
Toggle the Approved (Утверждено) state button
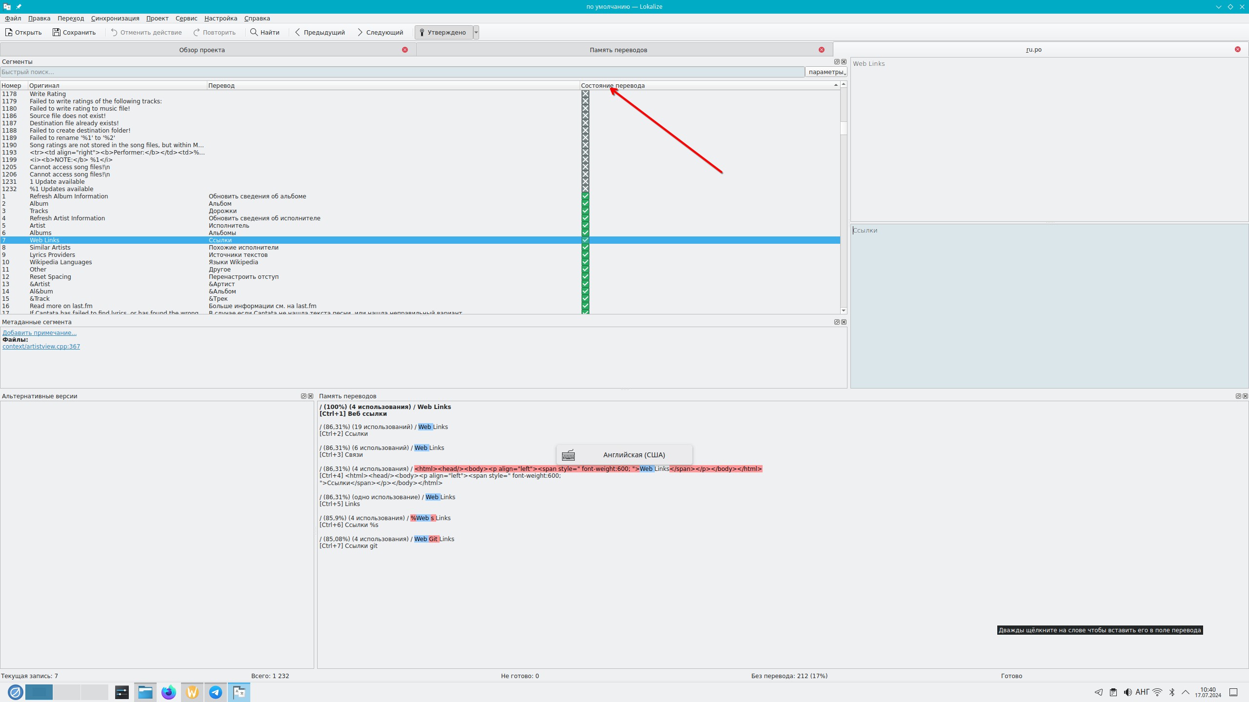pyautogui.click(x=443, y=32)
